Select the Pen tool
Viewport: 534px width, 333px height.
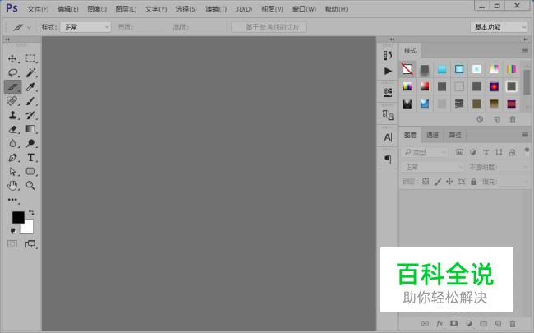(x=13, y=158)
